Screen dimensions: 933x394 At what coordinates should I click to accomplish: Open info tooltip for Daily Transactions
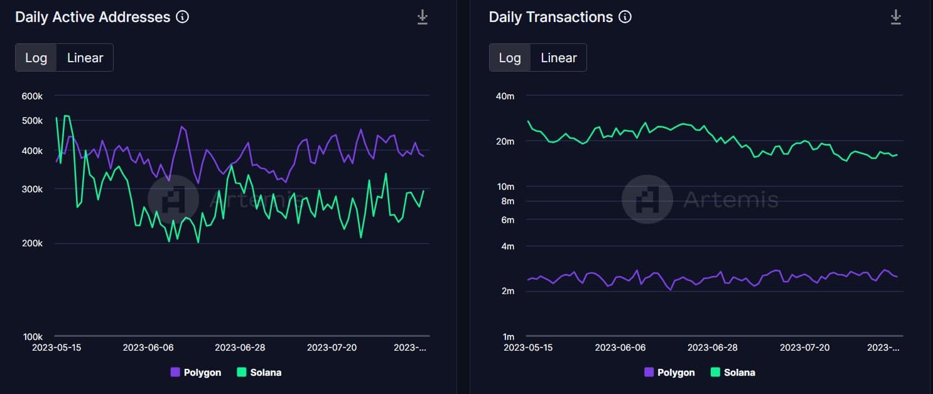coord(625,17)
